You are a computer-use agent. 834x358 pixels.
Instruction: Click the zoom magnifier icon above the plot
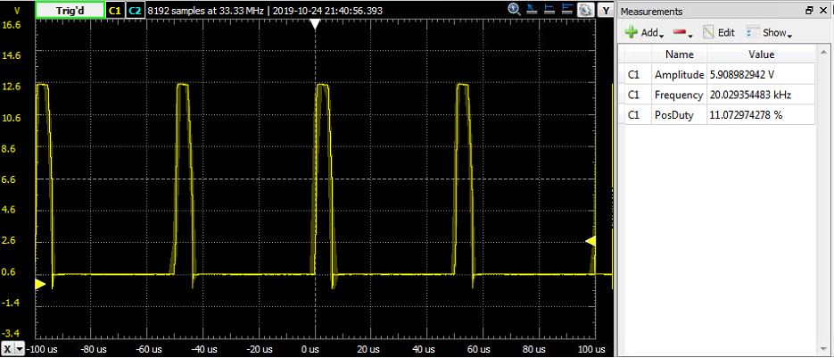click(515, 10)
